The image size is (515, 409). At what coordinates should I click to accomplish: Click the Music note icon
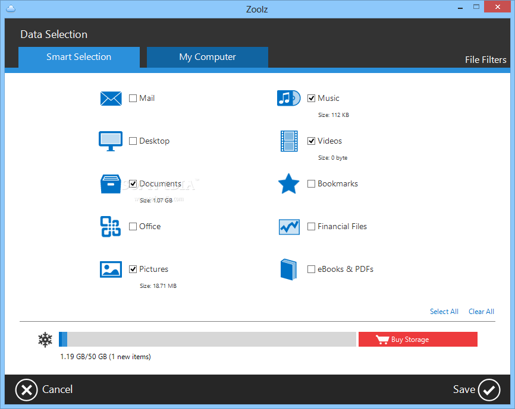coord(288,98)
